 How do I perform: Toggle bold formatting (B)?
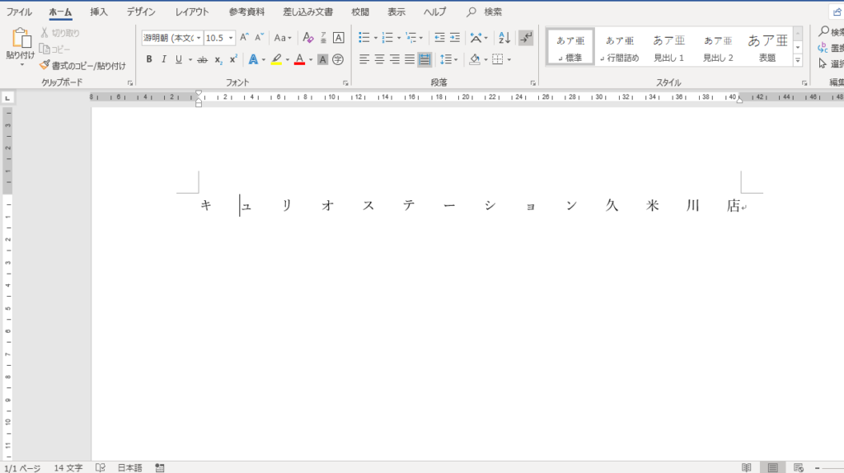tap(149, 59)
